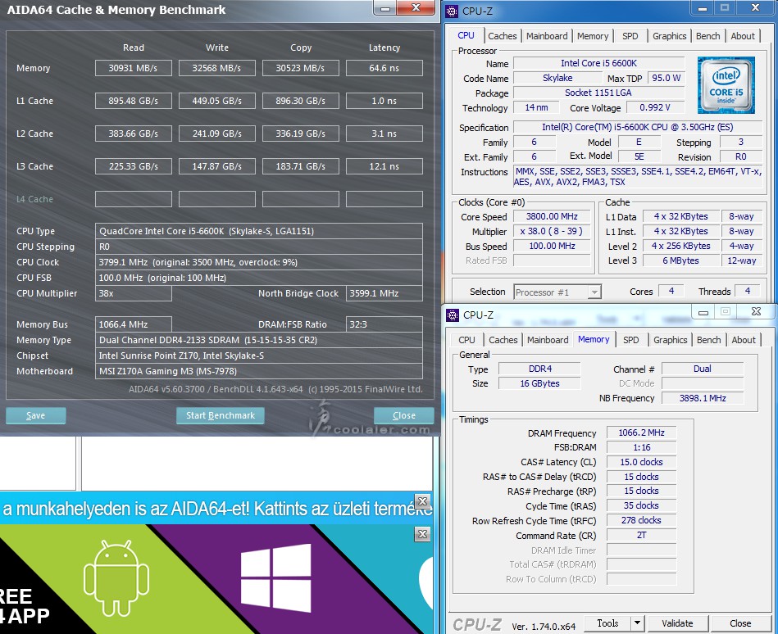Go to the Graphics tab in the upper CPU-Z window
This screenshot has height=634, width=778.
pos(669,36)
